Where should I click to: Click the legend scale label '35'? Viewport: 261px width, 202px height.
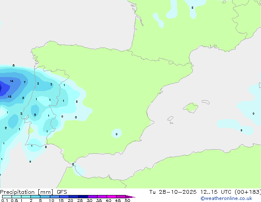click(x=99, y=200)
